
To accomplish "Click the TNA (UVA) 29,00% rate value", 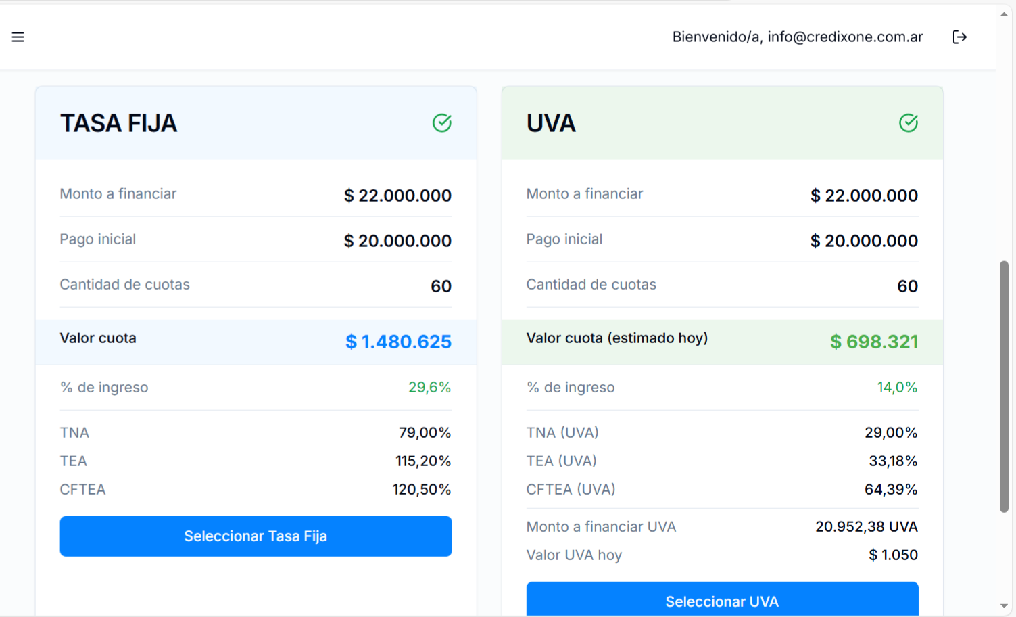I will (890, 433).
